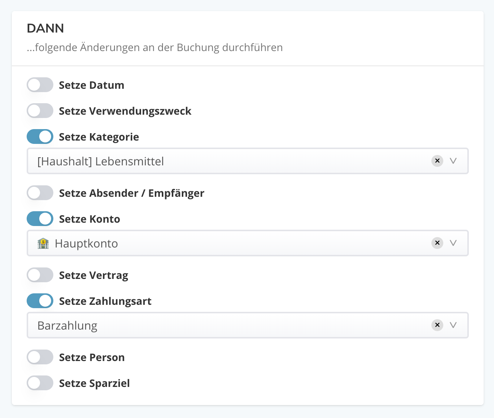Enable the Setze Datum toggle

click(x=40, y=85)
